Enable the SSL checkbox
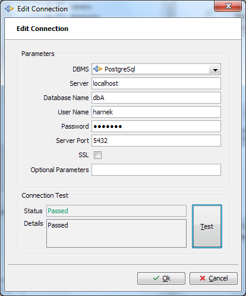246x296 pixels. click(97, 155)
